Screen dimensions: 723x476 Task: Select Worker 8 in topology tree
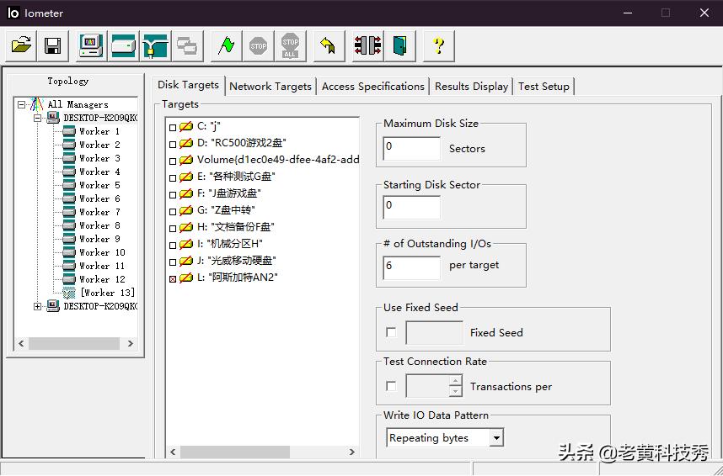pos(99,225)
